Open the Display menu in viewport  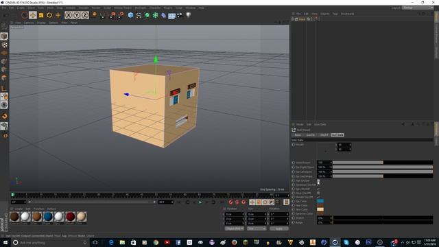pos(41,23)
